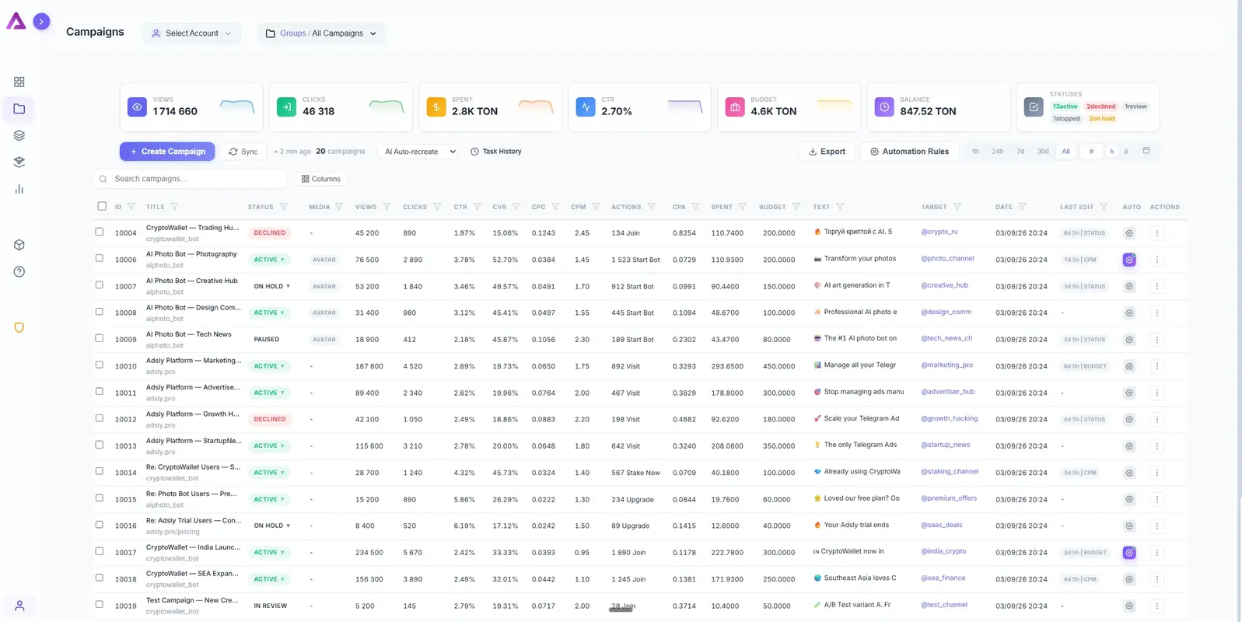The image size is (1242, 622).
Task: Click the 2declined status badge
Action: (x=1100, y=107)
